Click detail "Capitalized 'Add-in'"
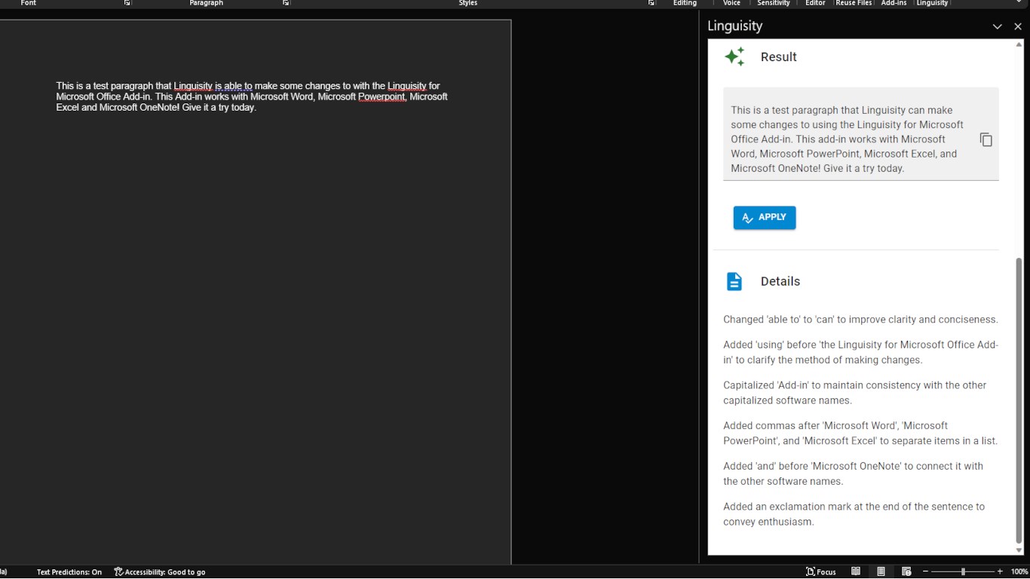This screenshot has width=1030, height=579. pyautogui.click(x=854, y=393)
